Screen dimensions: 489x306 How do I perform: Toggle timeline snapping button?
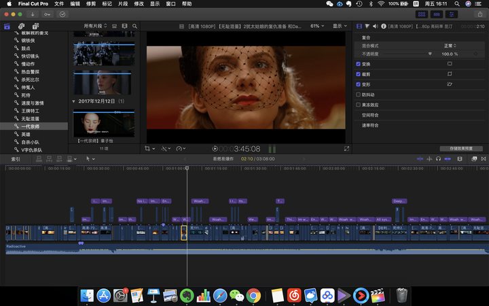[448, 159]
